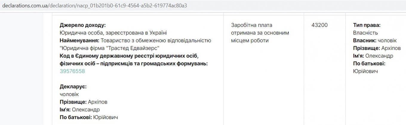Click the 43200 income amount
406x125 pixels.
point(319,25)
